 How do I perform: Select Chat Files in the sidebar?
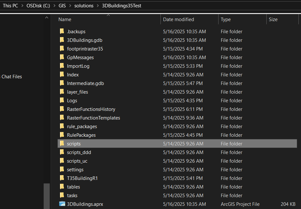point(11,76)
